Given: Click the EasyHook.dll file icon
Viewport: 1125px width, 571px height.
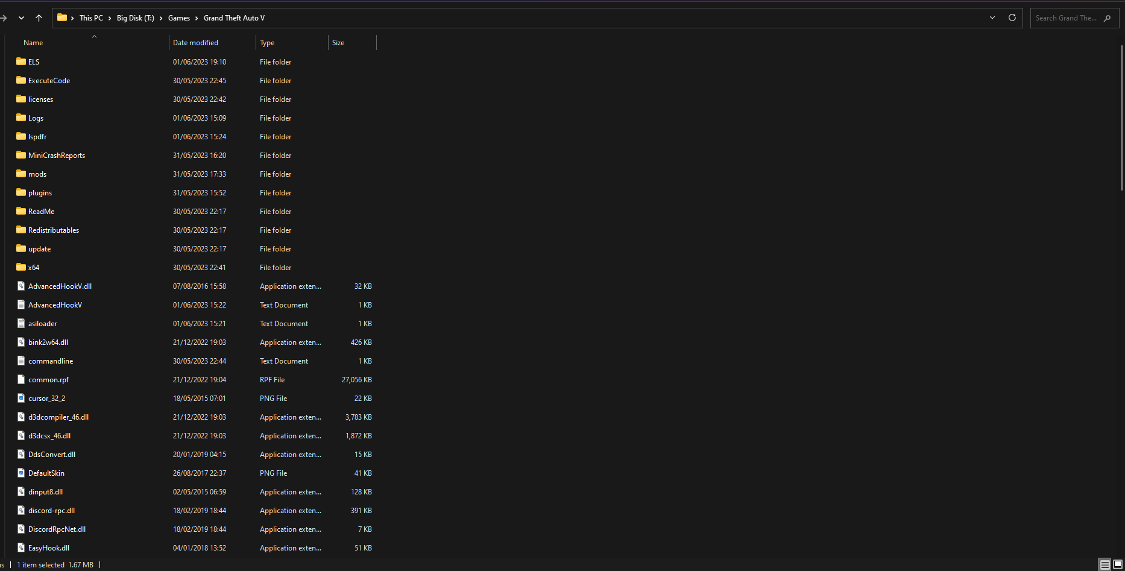Looking at the screenshot, I should [x=21, y=547].
